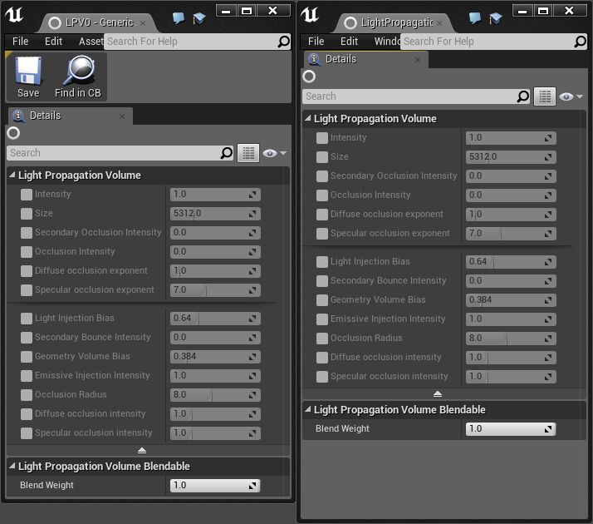The image size is (593, 524).
Task: Collapse Light Propagation Volume Blendable in right window
Action: (308, 409)
